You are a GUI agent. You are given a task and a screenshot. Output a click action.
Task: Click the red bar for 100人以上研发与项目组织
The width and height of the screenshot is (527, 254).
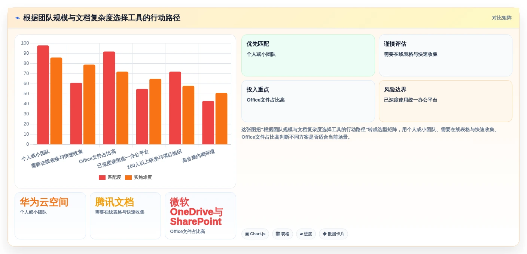pyautogui.click(x=175, y=108)
